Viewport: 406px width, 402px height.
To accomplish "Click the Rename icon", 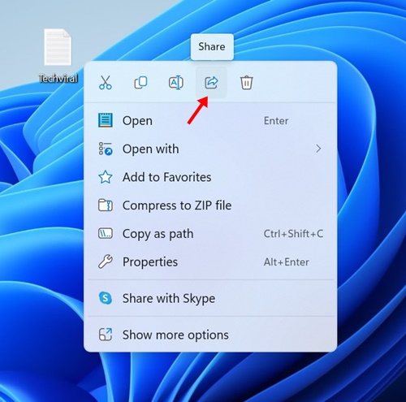I will [176, 83].
